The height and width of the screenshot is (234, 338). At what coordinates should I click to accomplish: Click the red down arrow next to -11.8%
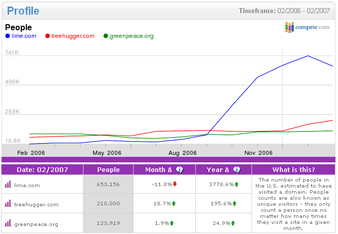click(x=175, y=184)
